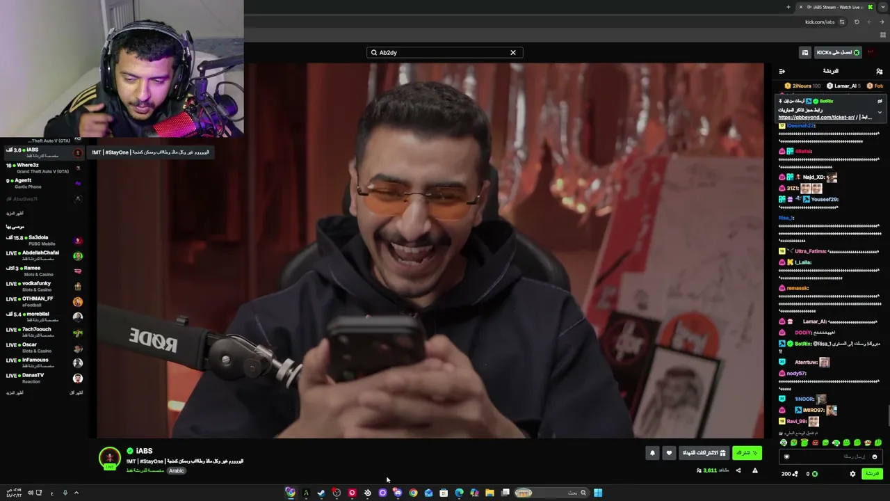The height and width of the screenshot is (501, 890).
Task: Open File Explorer from taskbar
Action: (x=489, y=493)
